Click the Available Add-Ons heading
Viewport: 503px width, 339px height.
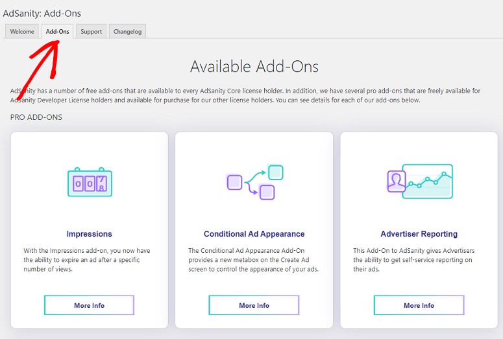[x=254, y=67]
